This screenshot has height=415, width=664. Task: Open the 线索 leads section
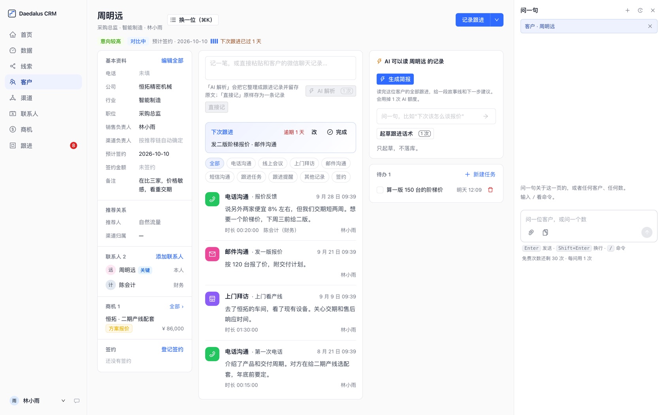click(x=43, y=66)
